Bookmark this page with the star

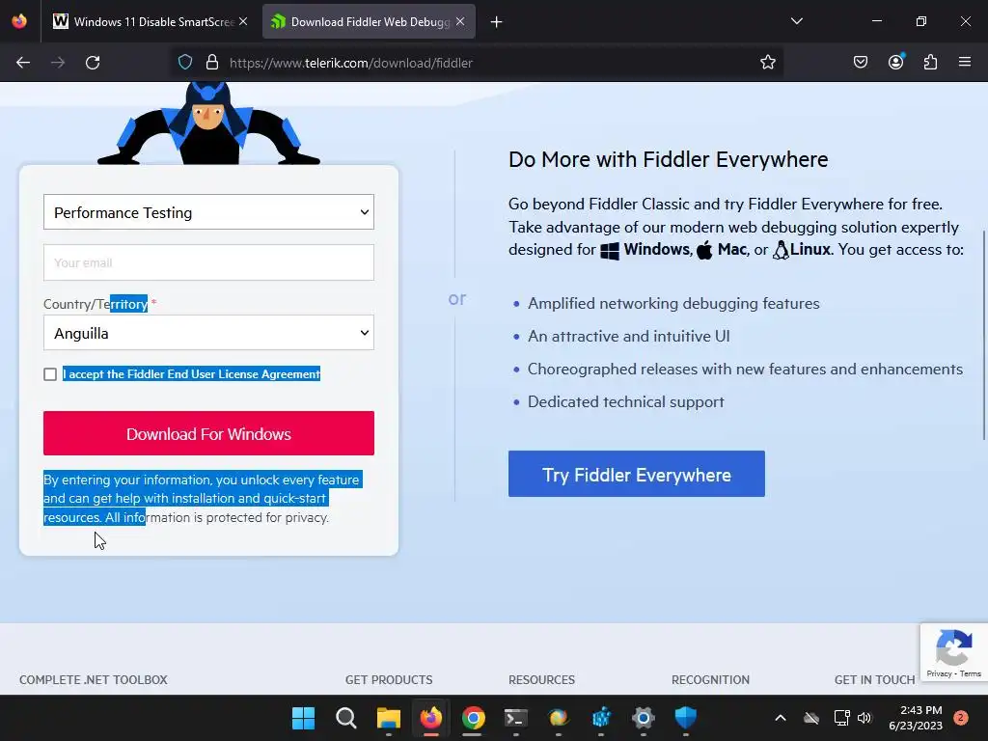click(x=767, y=63)
